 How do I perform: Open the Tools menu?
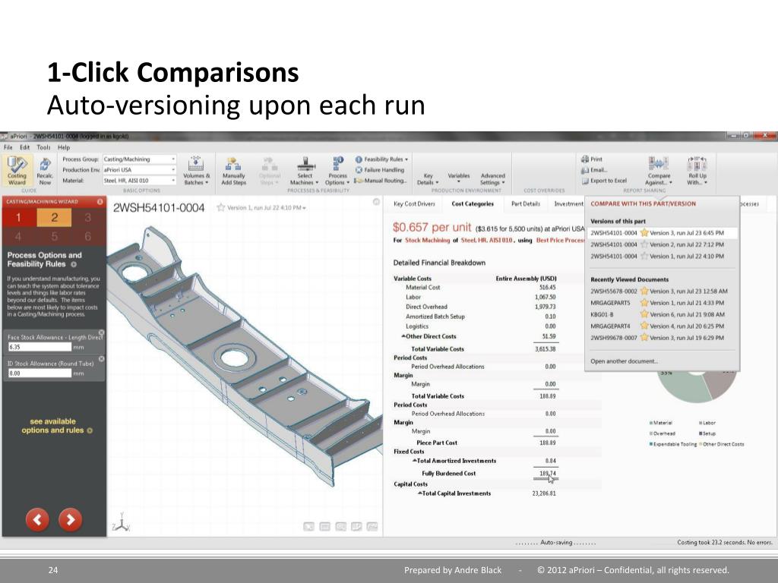(43, 147)
